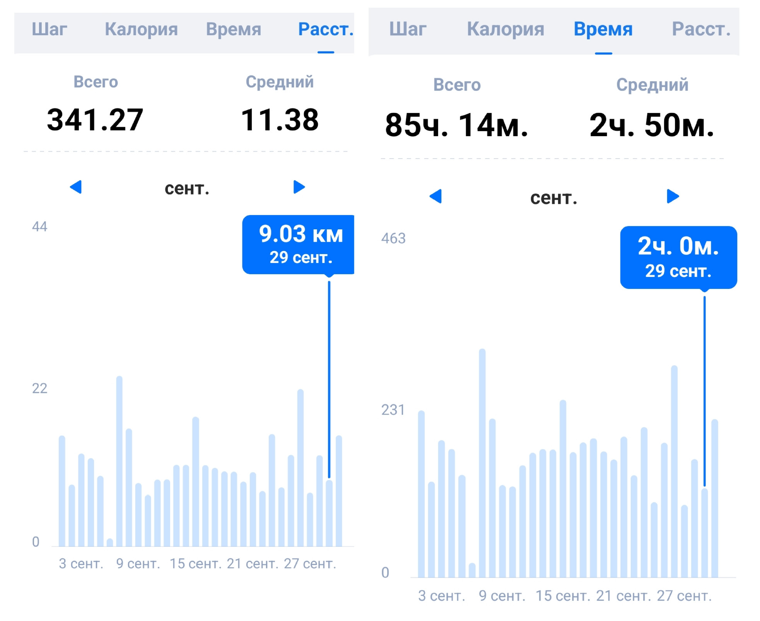The height and width of the screenshot is (621, 760).
Task: Select the tallest bar in distance chart
Action: point(120,461)
